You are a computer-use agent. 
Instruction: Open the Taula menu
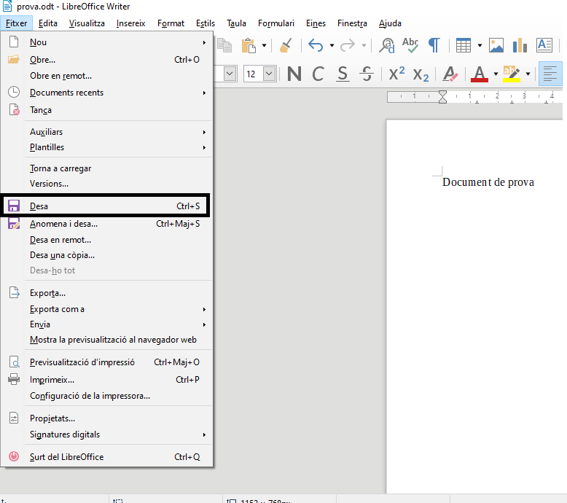236,23
